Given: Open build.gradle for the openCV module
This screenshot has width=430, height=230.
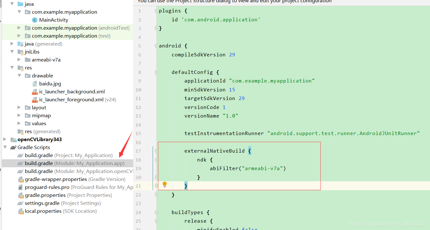Looking at the screenshot, I should coord(79,171).
